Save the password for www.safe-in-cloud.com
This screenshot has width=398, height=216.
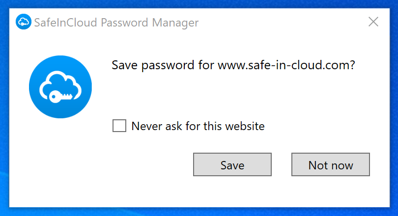point(232,165)
